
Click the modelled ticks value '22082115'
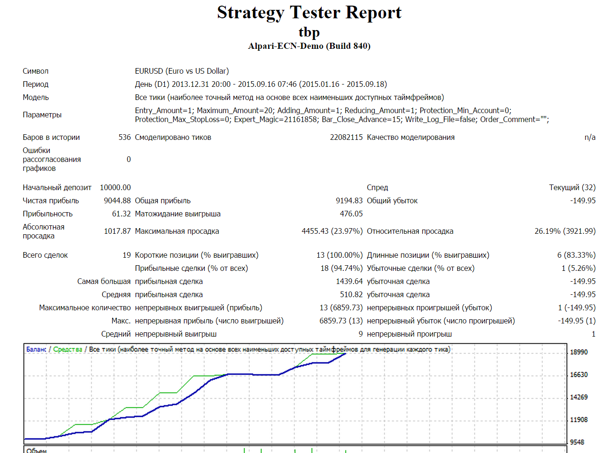(x=346, y=137)
